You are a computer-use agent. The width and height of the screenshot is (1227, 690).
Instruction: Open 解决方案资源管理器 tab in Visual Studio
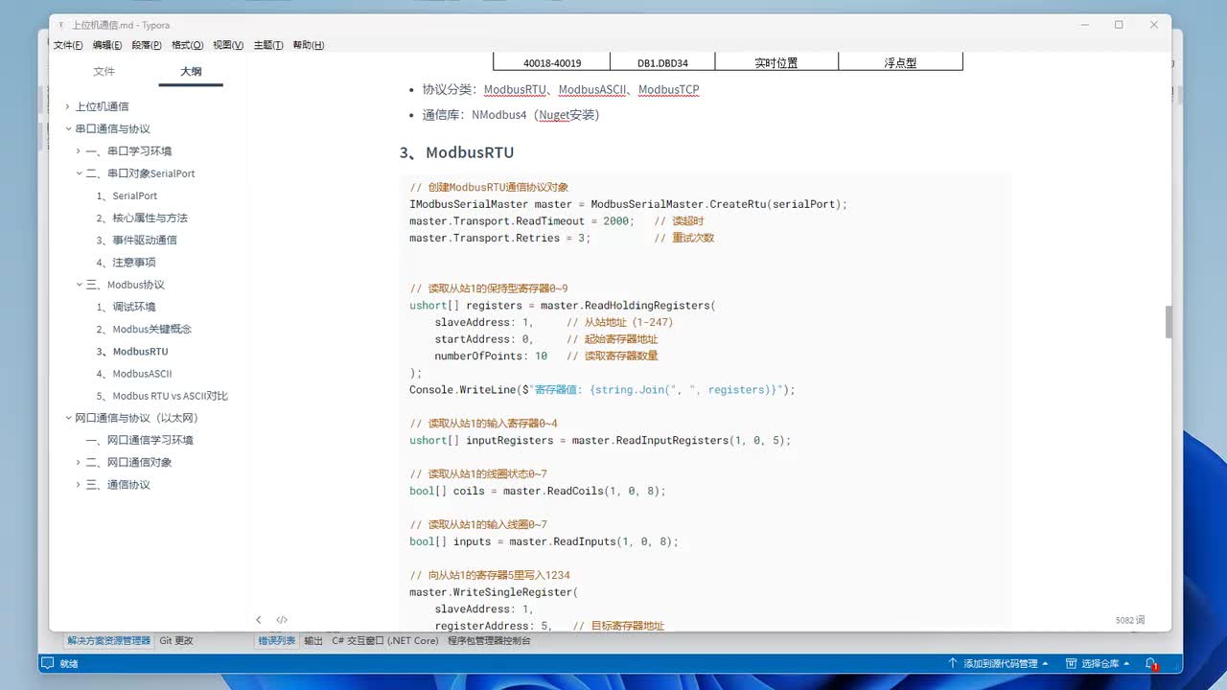(108, 640)
